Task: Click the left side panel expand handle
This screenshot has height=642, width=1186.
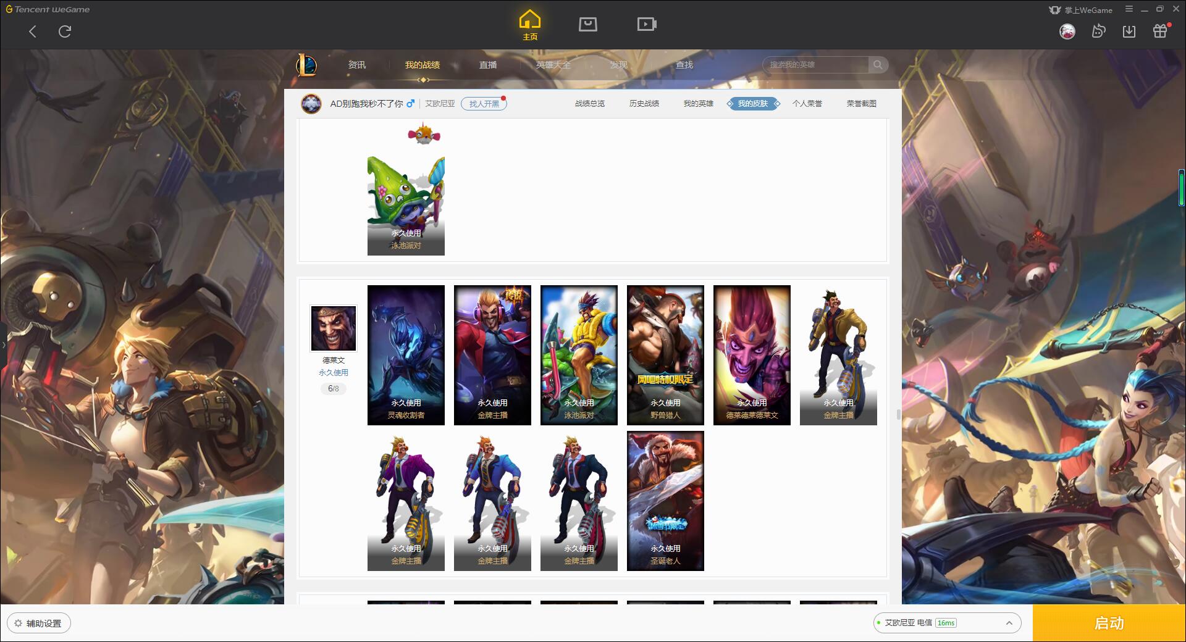Action: 3,345
